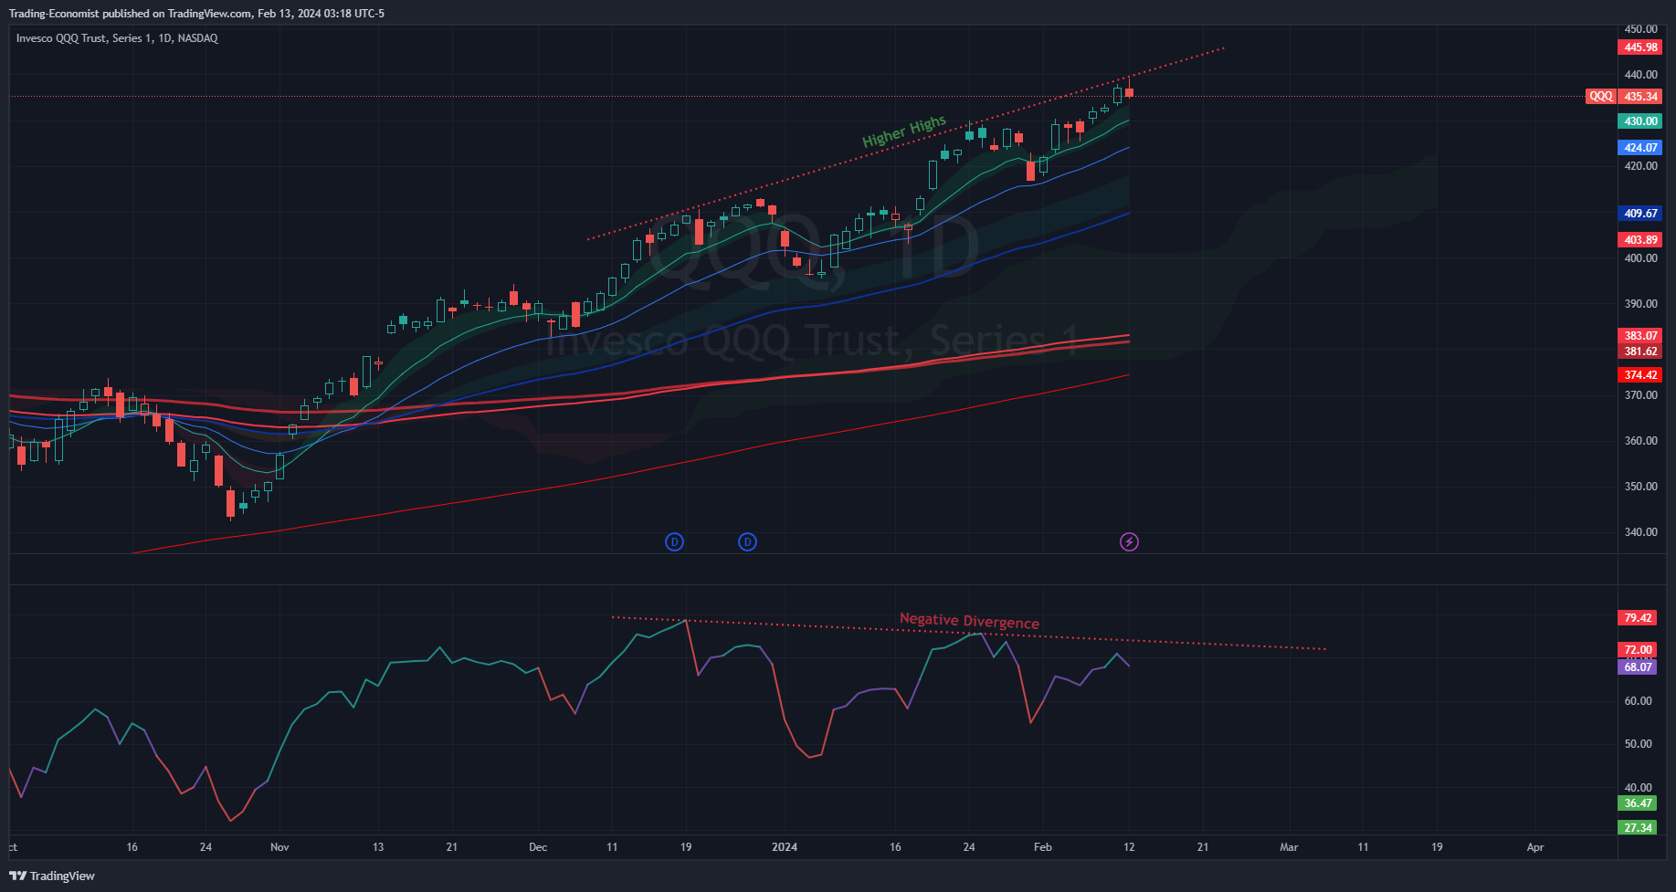Click the 450.00 price scale tick
The height and width of the screenshot is (892, 1676).
(1640, 29)
